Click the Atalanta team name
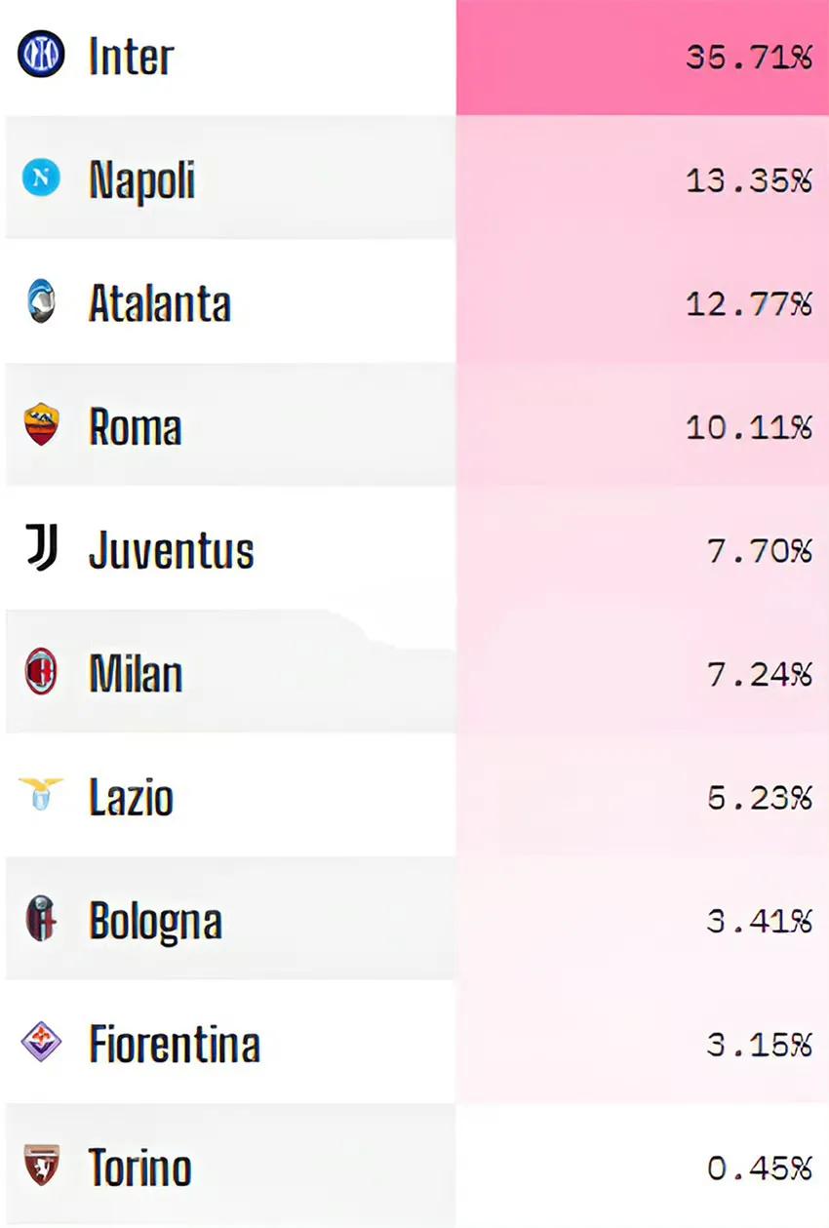 coord(160,303)
